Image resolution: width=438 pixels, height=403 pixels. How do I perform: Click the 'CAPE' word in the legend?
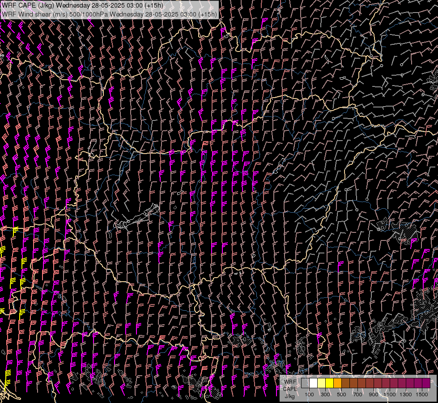290,389
